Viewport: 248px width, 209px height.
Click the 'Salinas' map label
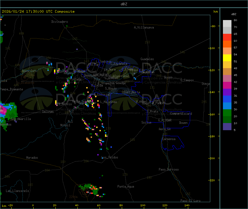pyautogui.click(x=48, y=112)
